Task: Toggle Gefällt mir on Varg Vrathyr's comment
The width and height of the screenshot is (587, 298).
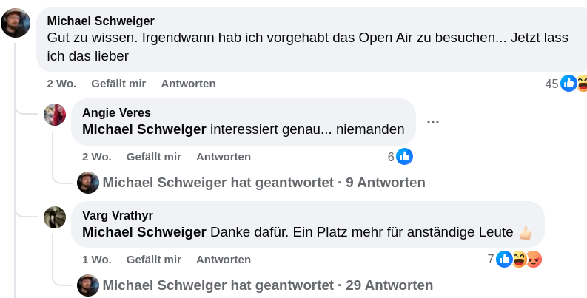Action: point(154,260)
